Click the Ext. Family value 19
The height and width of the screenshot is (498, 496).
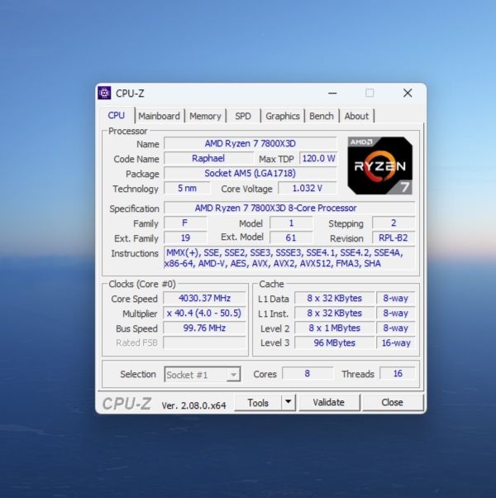point(185,238)
